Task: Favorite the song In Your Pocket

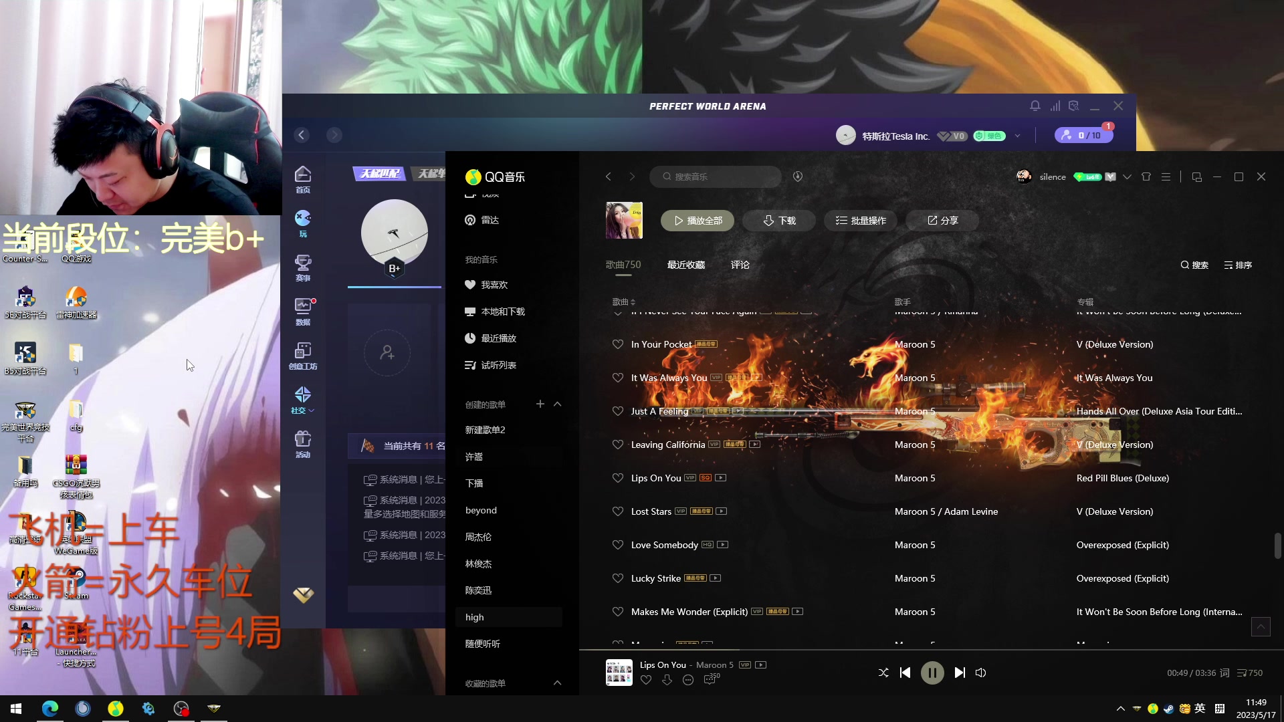Action: tap(618, 344)
